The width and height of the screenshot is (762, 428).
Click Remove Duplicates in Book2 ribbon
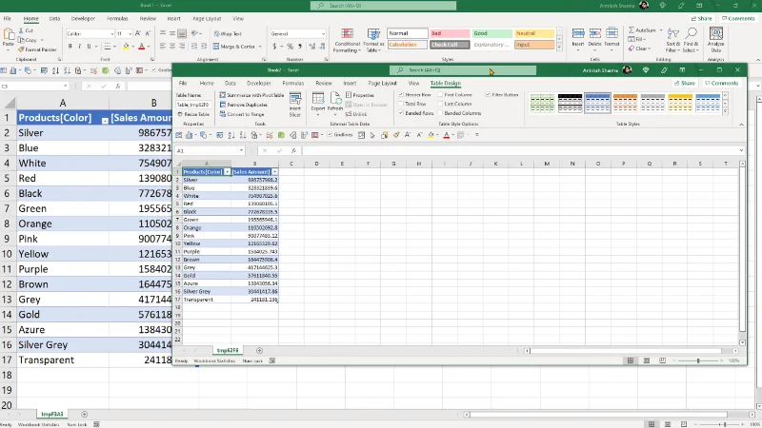244,105
